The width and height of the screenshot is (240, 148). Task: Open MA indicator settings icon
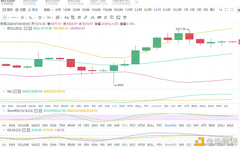[x=15, y=91]
